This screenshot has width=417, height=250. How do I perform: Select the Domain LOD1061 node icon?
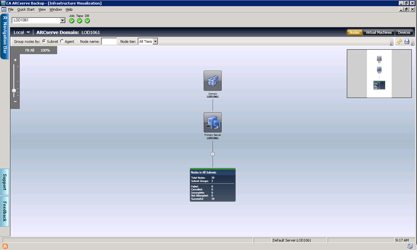pyautogui.click(x=213, y=80)
